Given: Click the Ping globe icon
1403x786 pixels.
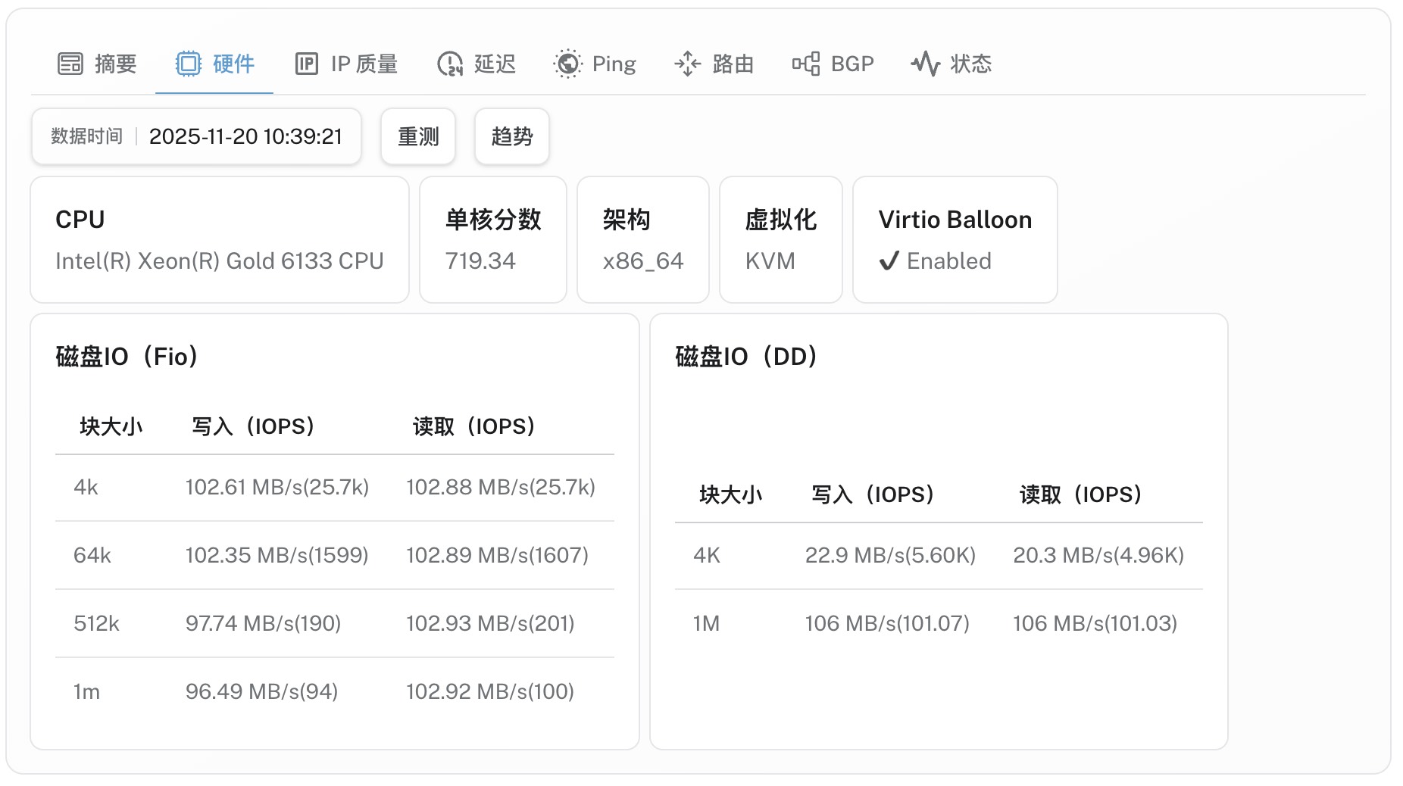Looking at the screenshot, I should tap(567, 64).
